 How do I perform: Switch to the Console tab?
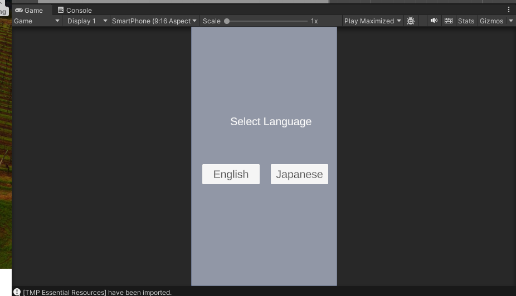tap(79, 10)
